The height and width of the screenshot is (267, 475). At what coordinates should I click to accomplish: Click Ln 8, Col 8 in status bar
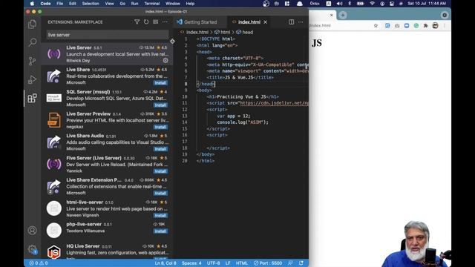(166, 263)
